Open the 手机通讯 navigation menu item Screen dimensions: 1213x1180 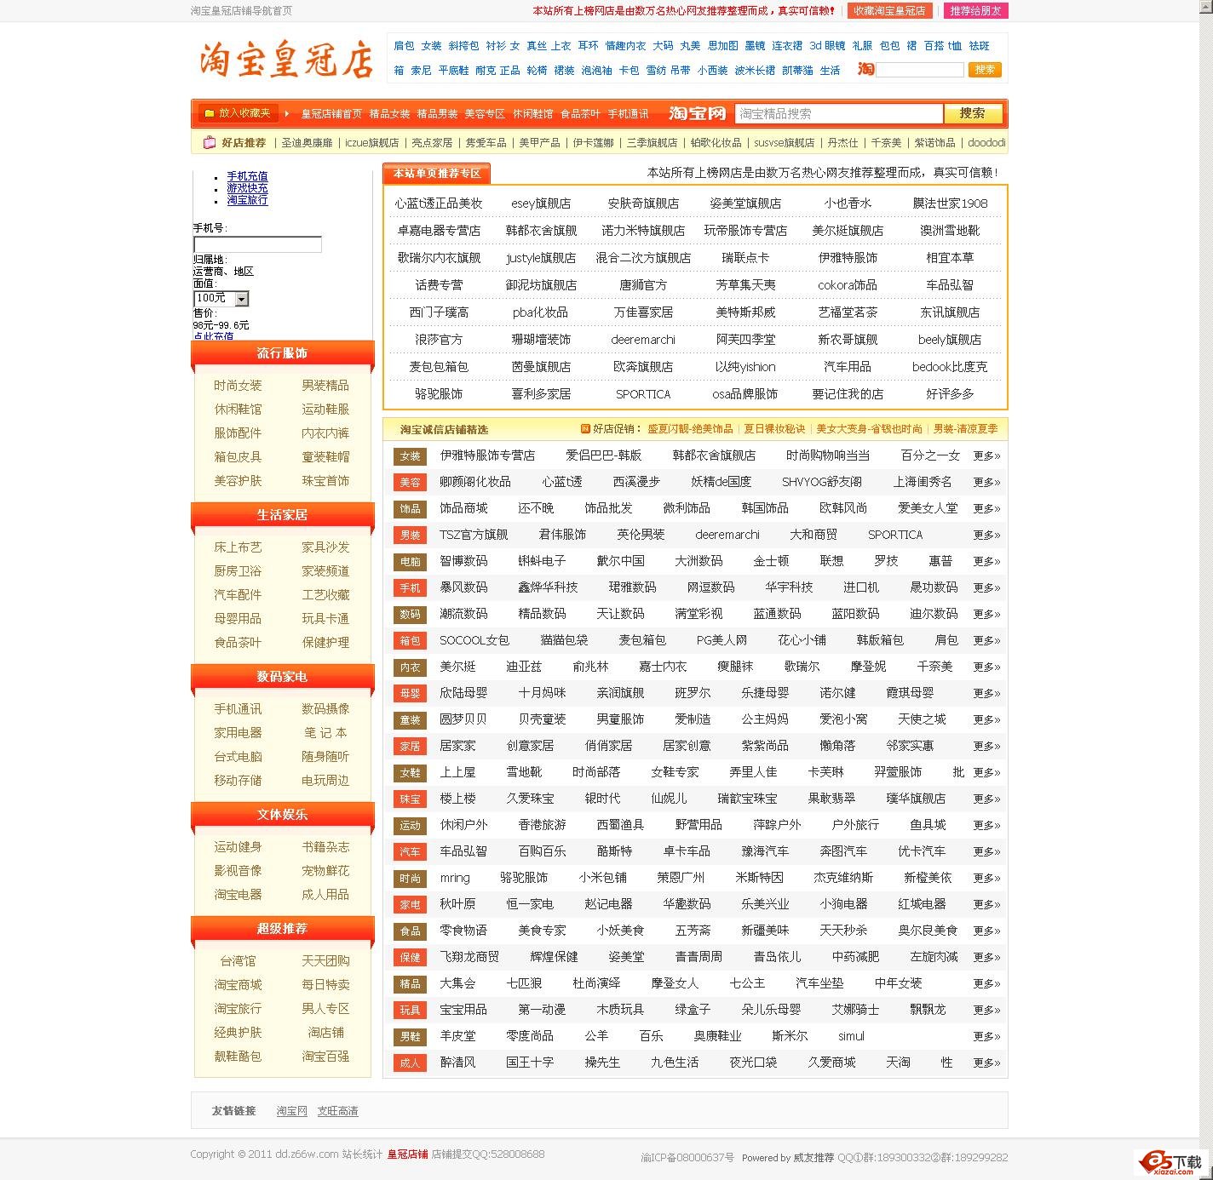click(629, 113)
